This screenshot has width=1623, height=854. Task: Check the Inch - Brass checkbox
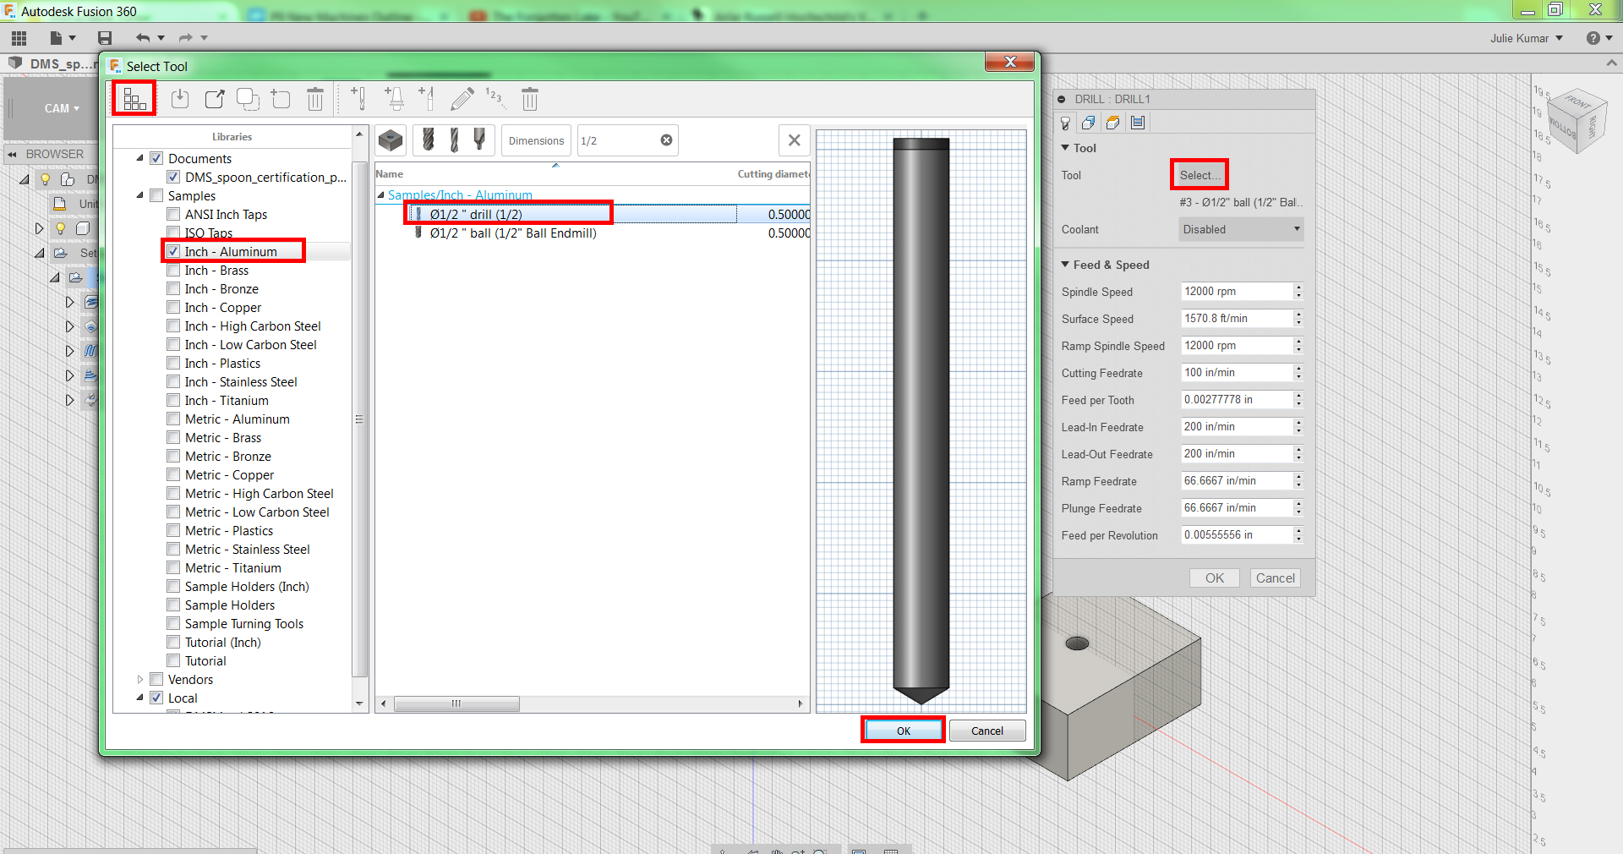(x=173, y=270)
